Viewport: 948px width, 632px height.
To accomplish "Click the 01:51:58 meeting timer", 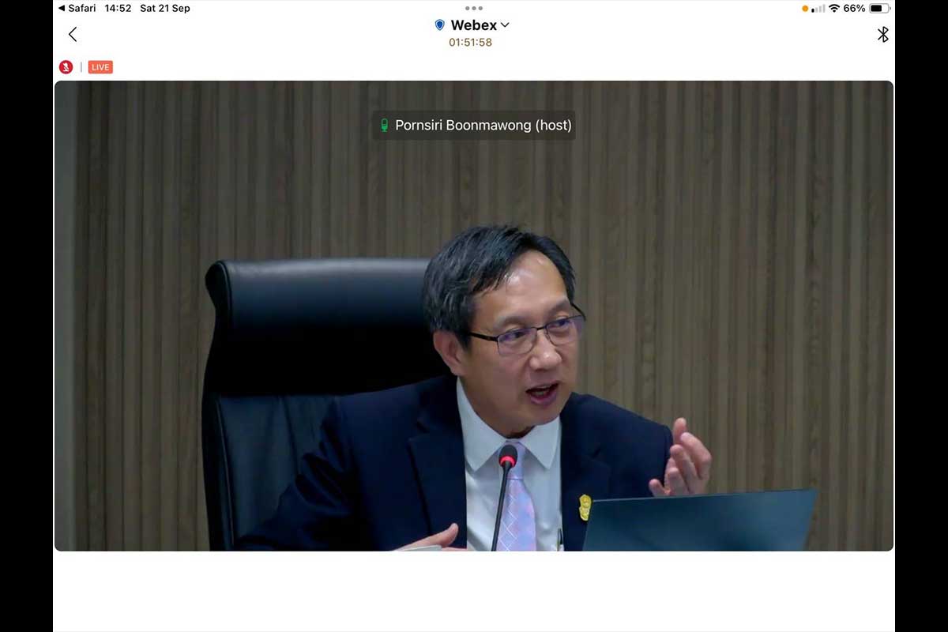I will (x=470, y=43).
